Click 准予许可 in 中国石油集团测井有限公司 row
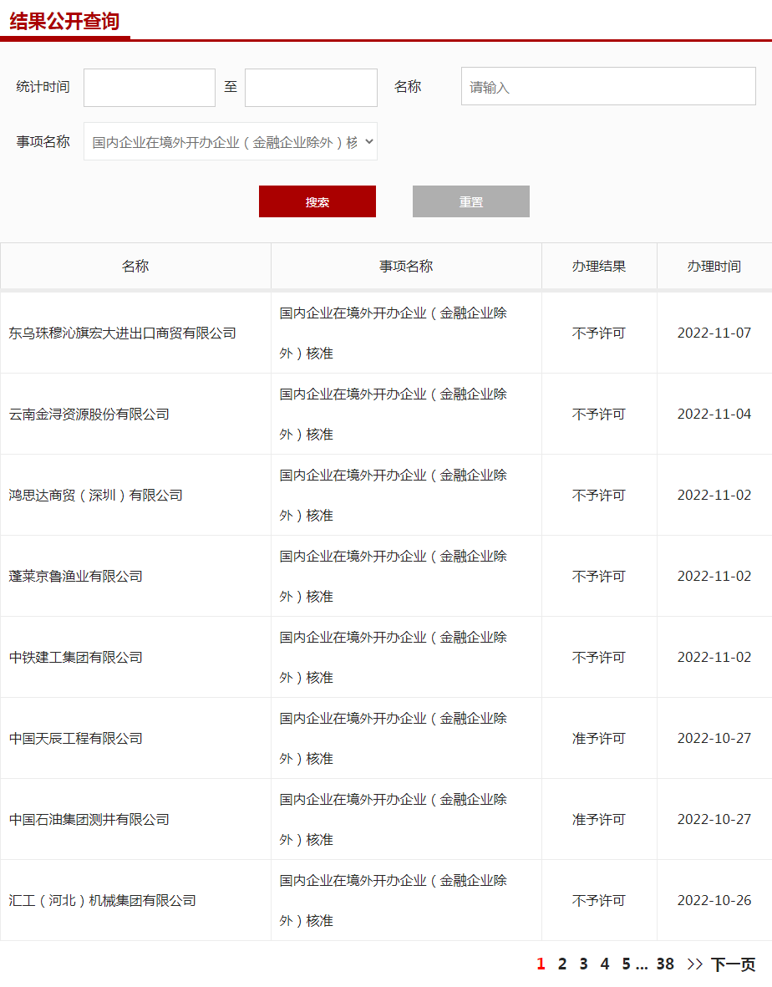The width and height of the screenshot is (772, 987). pos(598,820)
